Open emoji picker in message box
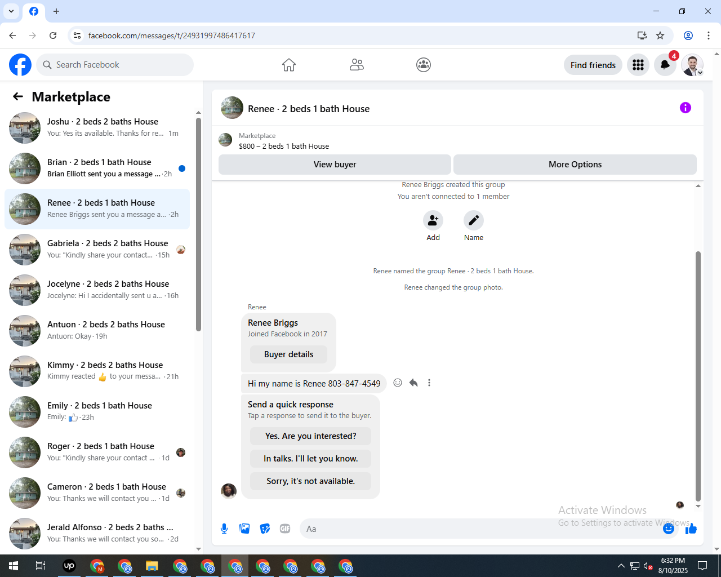 669,529
